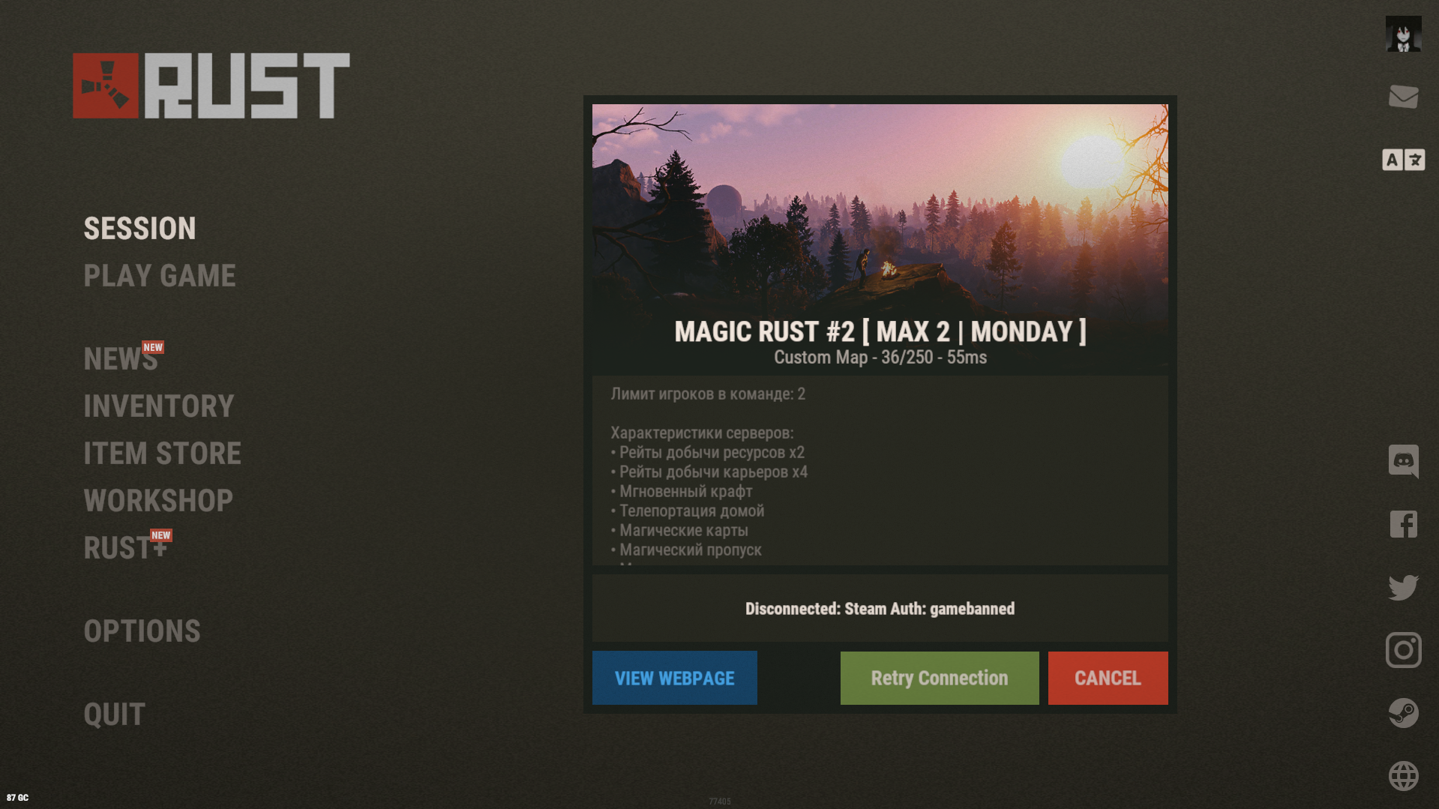Click the SESSION heading
The height and width of the screenshot is (809, 1439).
pos(139,229)
